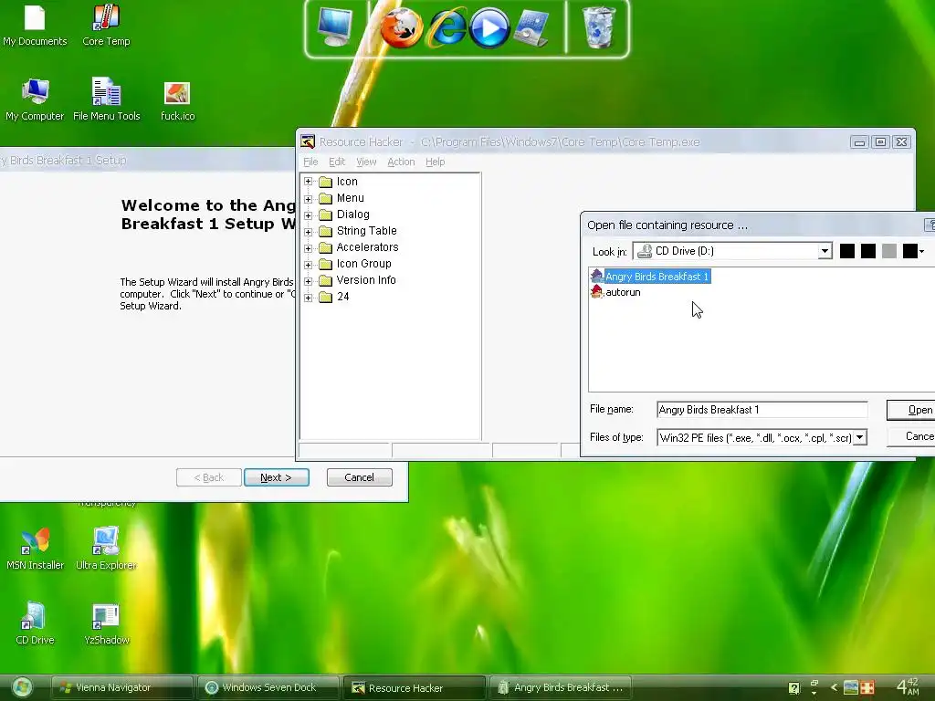Open the Core Temp desktop shortcut

click(x=106, y=25)
